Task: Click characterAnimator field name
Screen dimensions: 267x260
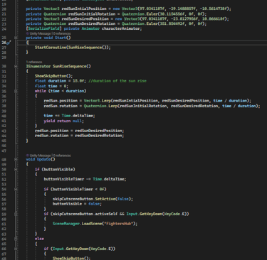Action: pyautogui.click(x=120, y=28)
